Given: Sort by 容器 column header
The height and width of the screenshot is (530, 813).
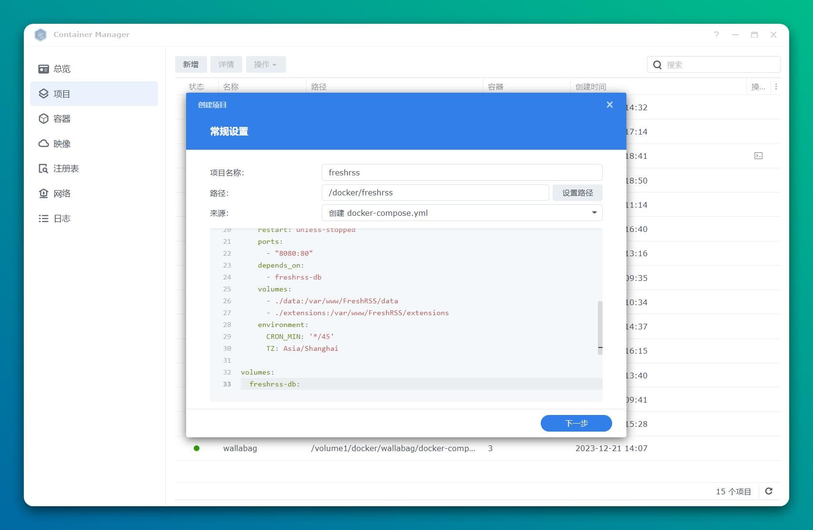Looking at the screenshot, I should 496,87.
